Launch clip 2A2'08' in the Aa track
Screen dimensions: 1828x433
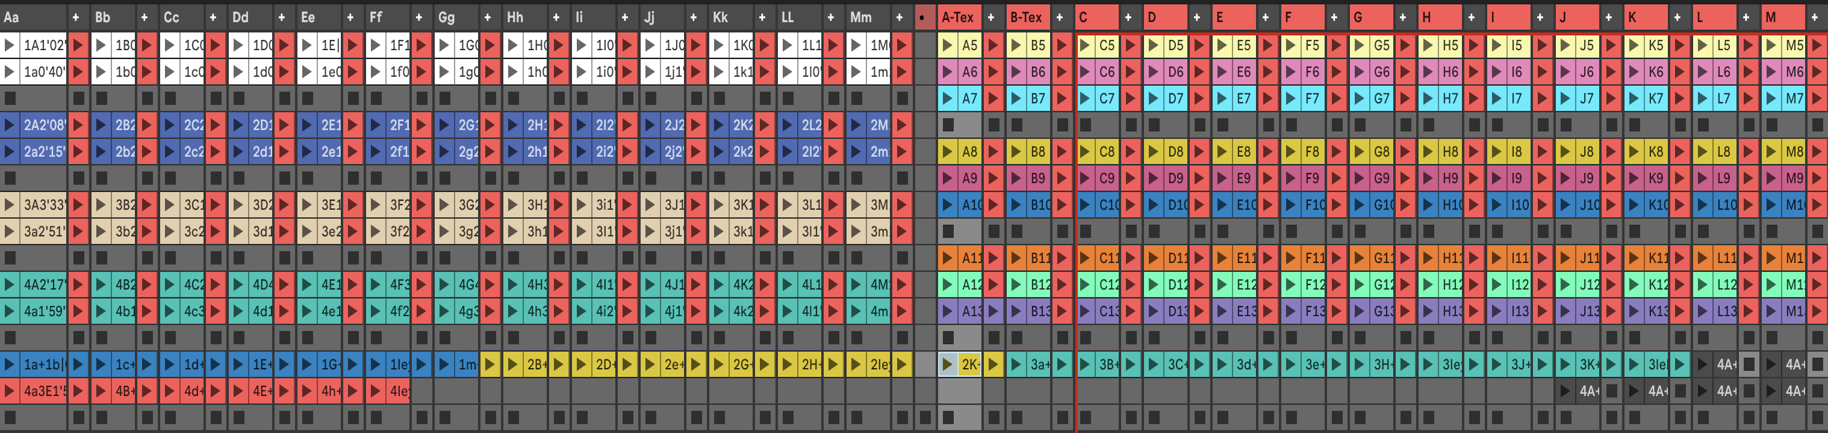pyautogui.click(x=10, y=126)
